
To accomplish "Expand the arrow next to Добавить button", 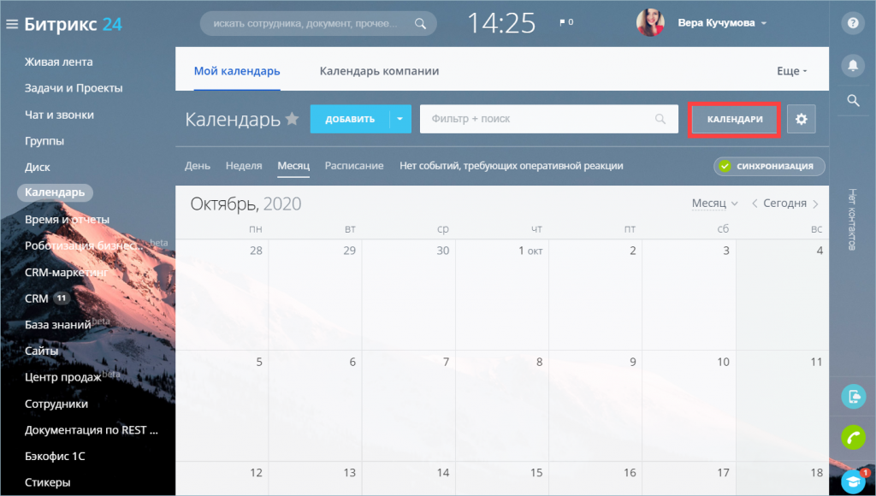I will tap(400, 120).
